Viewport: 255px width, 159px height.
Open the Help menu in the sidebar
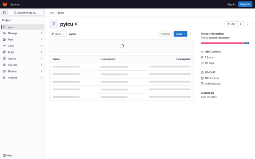point(8,155)
